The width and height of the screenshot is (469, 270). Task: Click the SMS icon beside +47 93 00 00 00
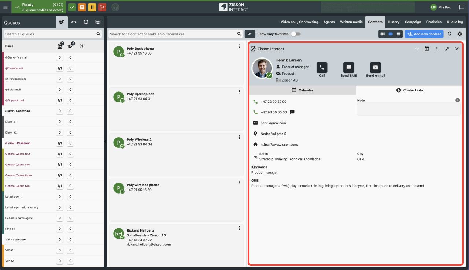coord(292,112)
